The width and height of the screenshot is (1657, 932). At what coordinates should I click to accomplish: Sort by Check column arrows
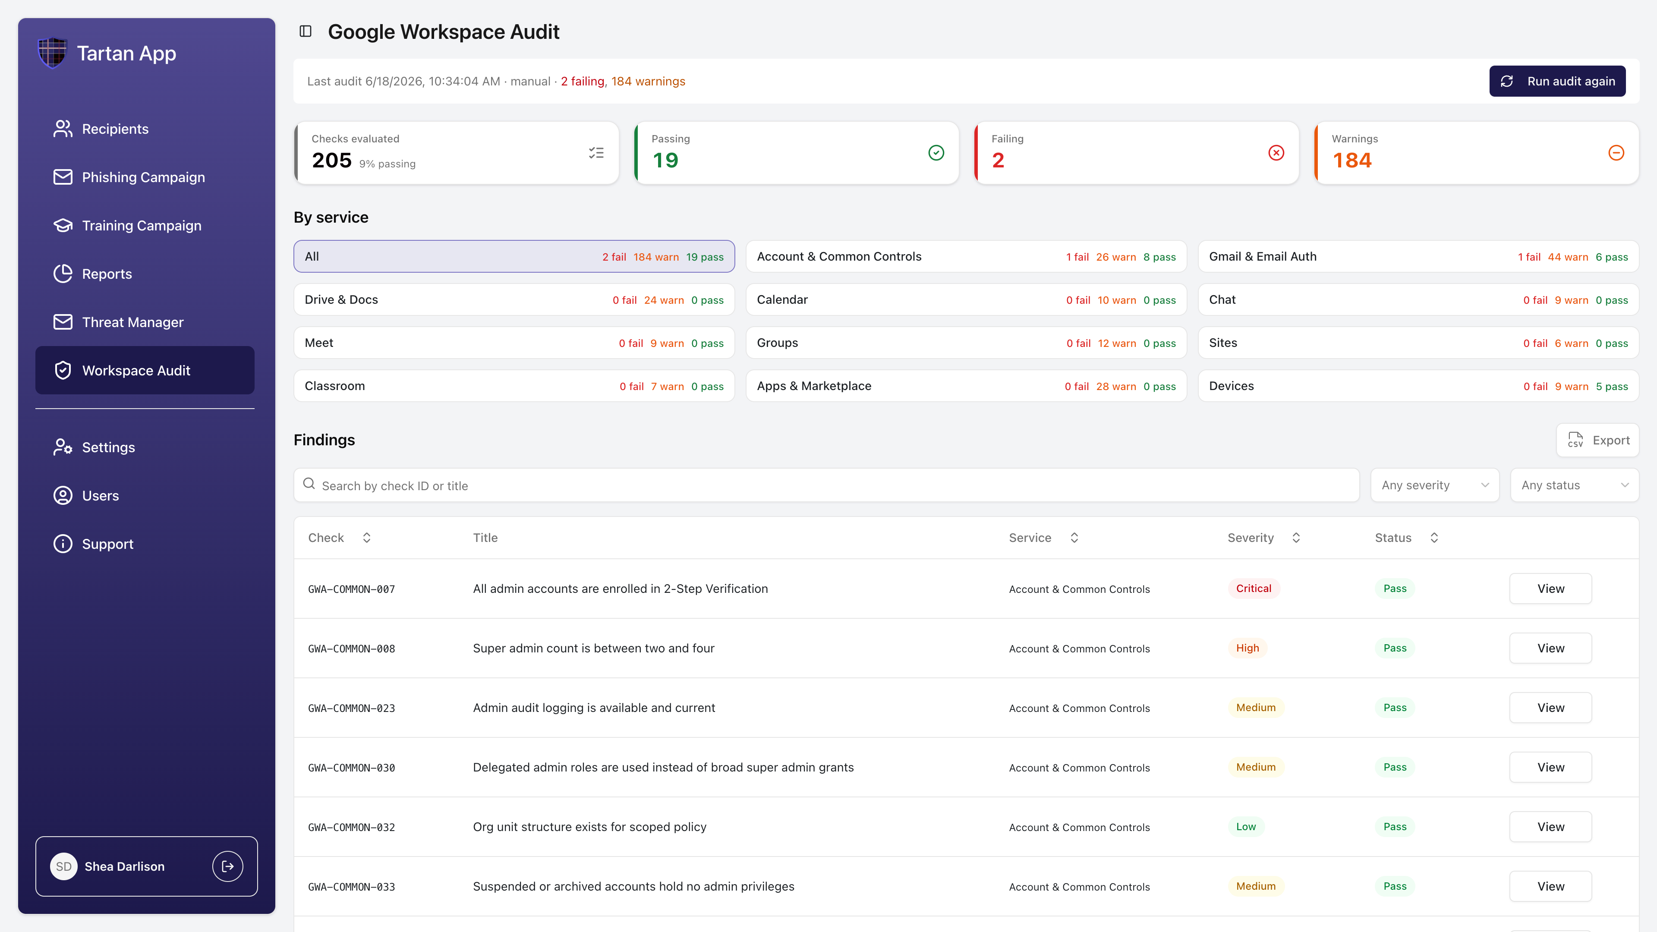(x=367, y=538)
